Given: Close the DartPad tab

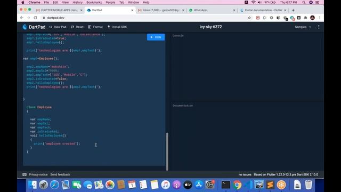Looking at the screenshot, I should [132, 10].
